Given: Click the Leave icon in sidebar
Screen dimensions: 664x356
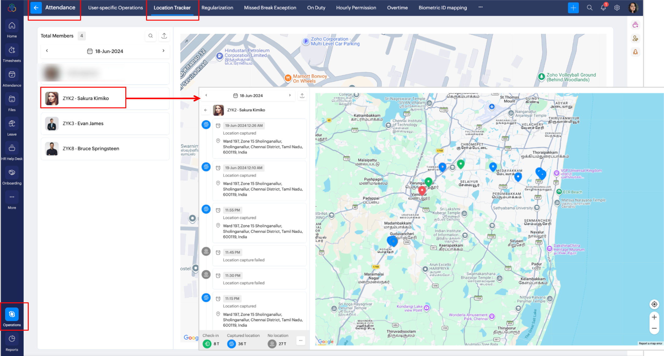Looking at the screenshot, I should tap(12, 124).
